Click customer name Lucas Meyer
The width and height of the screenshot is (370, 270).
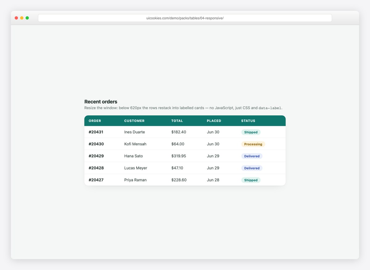coord(136,168)
